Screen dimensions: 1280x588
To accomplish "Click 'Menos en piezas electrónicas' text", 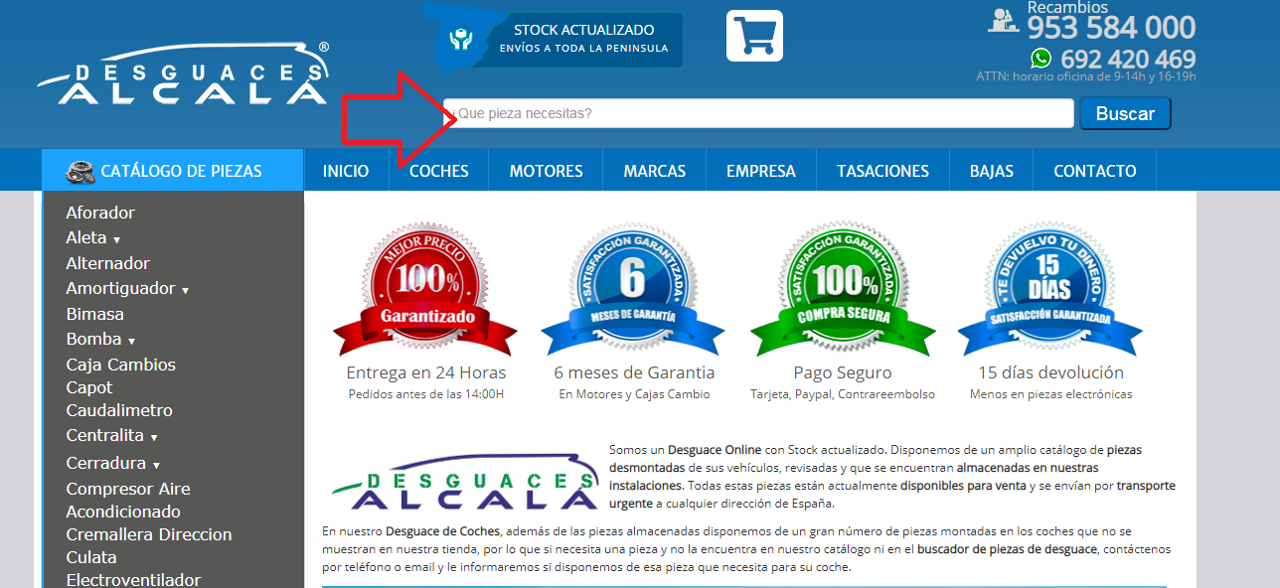I will (1050, 394).
